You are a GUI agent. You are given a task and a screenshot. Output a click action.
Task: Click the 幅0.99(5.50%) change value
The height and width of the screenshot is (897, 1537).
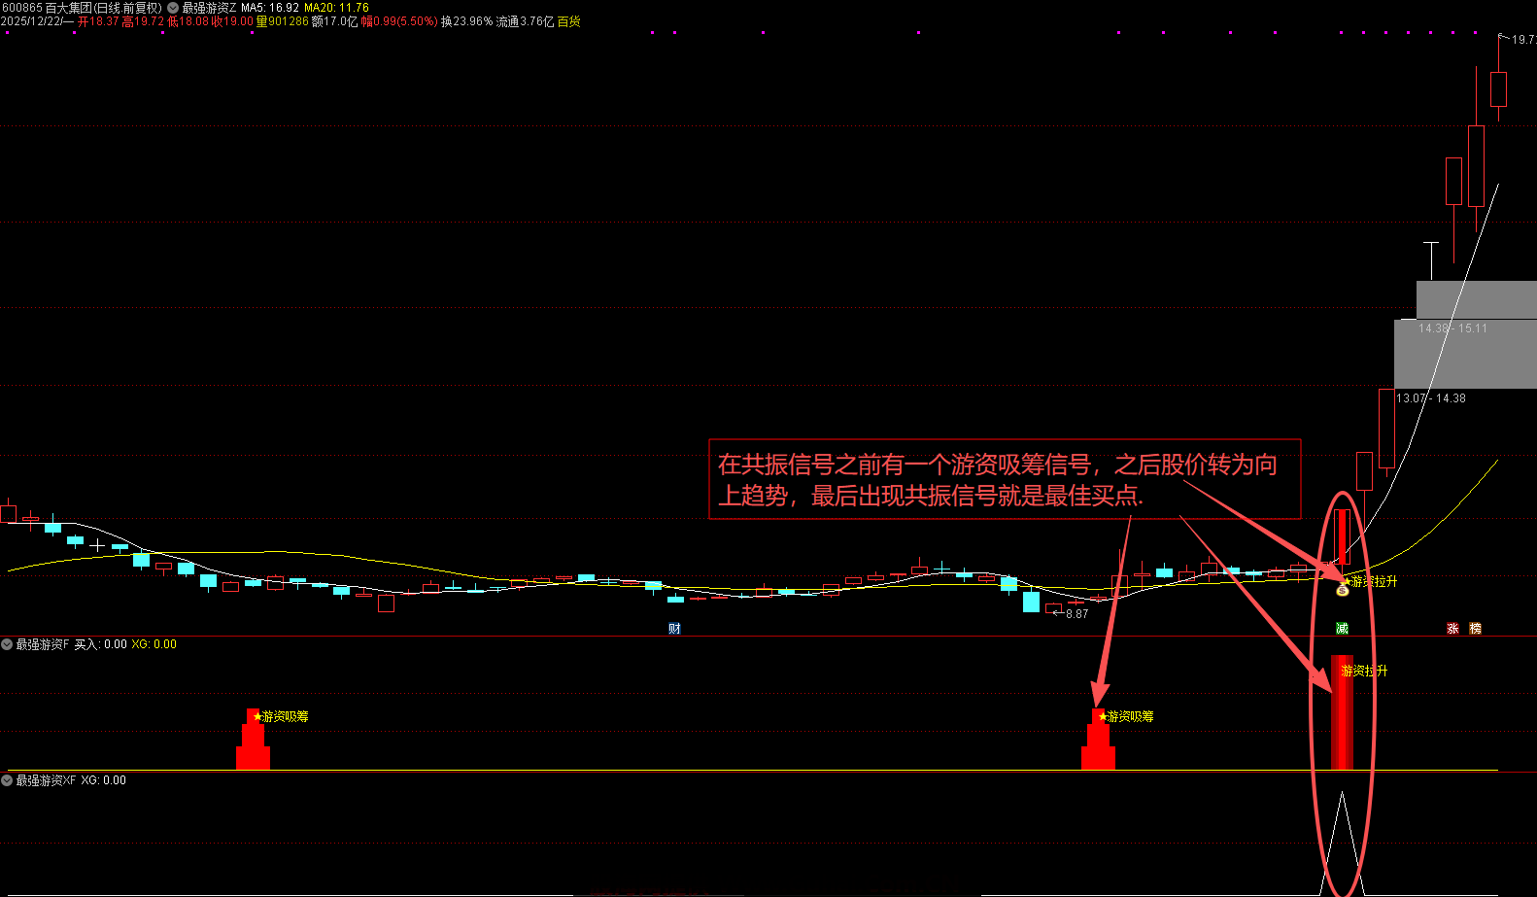click(x=399, y=21)
